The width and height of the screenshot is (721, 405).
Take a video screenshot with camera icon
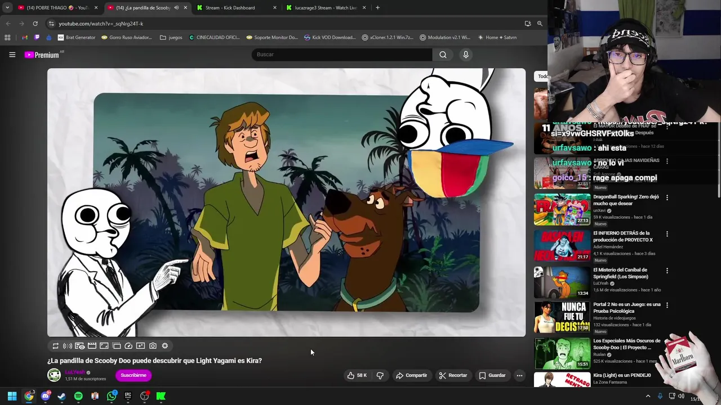click(x=153, y=346)
